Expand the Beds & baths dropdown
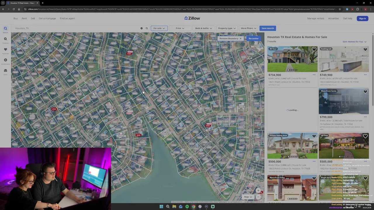374x210 pixels. point(203,28)
